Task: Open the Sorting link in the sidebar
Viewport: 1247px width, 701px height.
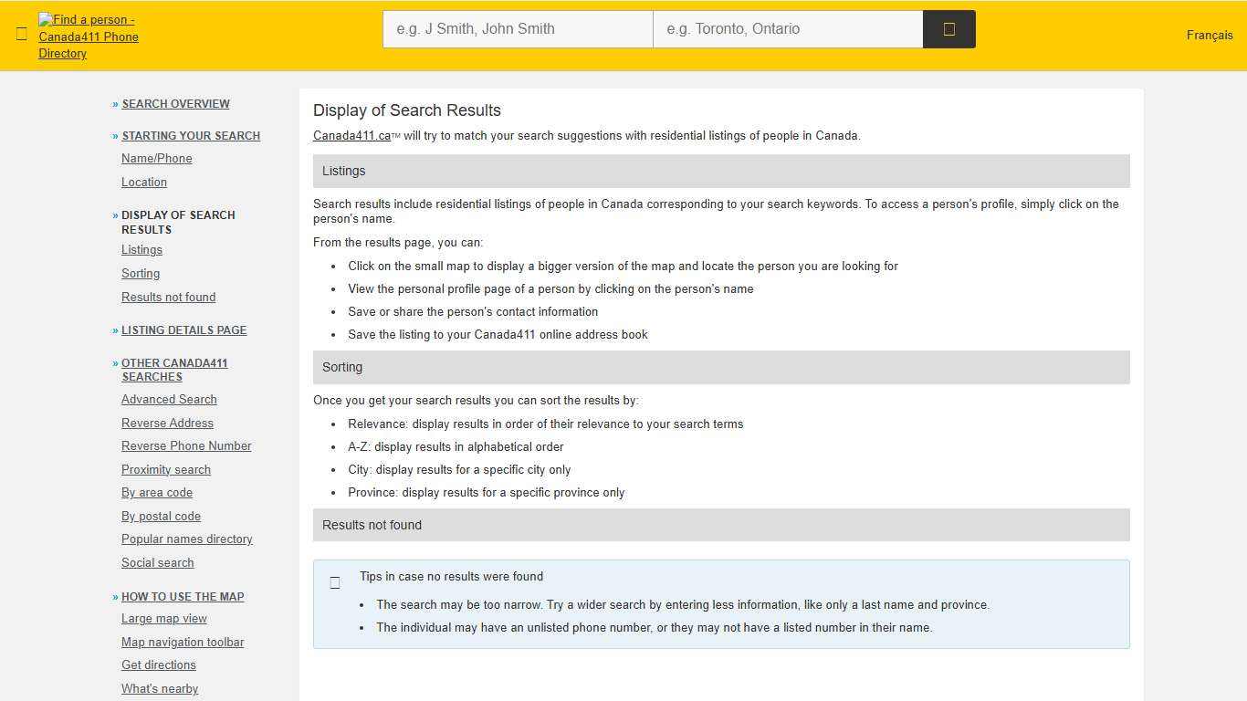Action: (x=141, y=273)
